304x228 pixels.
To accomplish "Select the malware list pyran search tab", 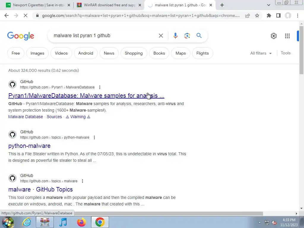I will point(180,5).
